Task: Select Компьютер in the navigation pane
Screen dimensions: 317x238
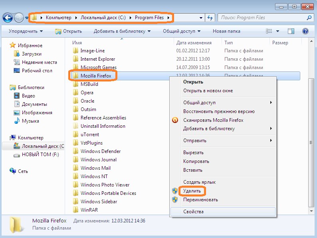Action: [30, 138]
